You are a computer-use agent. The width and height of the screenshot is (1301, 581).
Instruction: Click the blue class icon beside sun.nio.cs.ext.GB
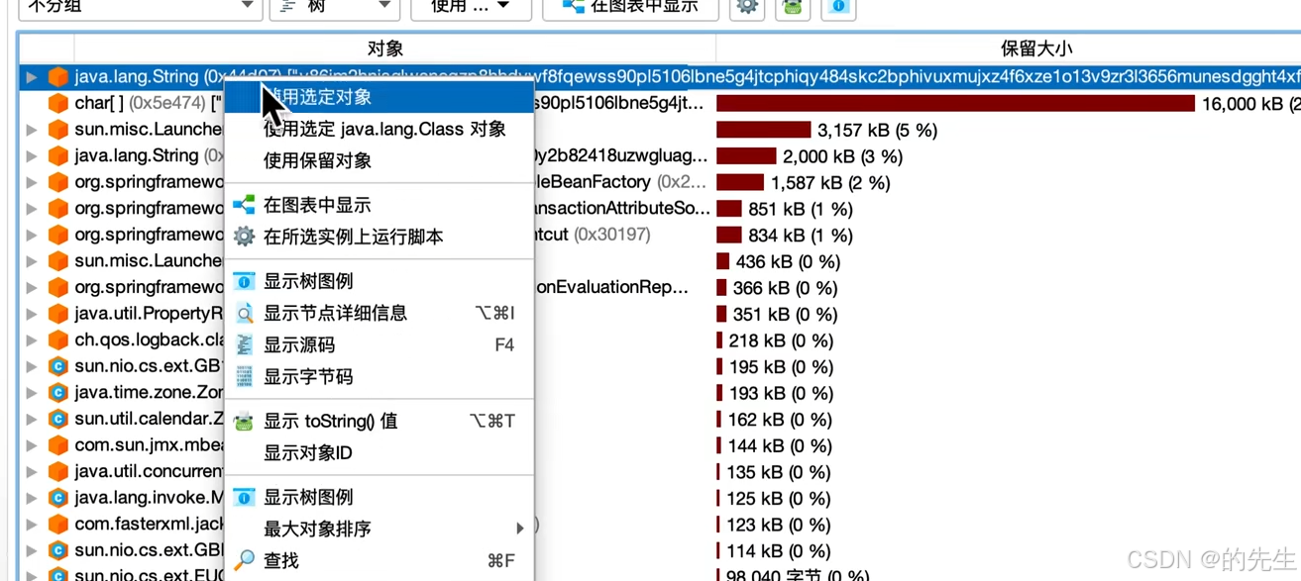tap(58, 365)
